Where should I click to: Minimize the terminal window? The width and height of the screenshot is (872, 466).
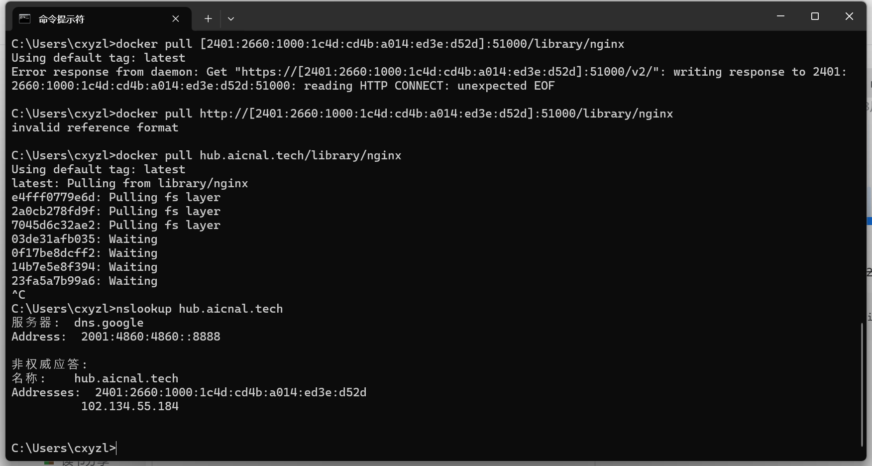point(780,16)
